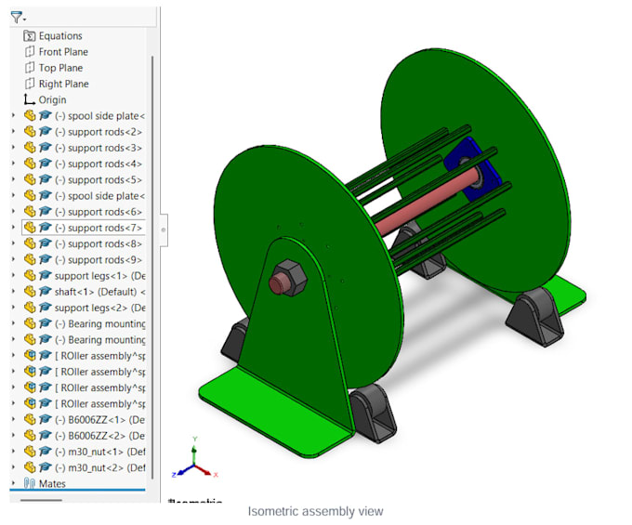Expand the support rods<5> node
Screen dimensions: 632x525
(13, 179)
